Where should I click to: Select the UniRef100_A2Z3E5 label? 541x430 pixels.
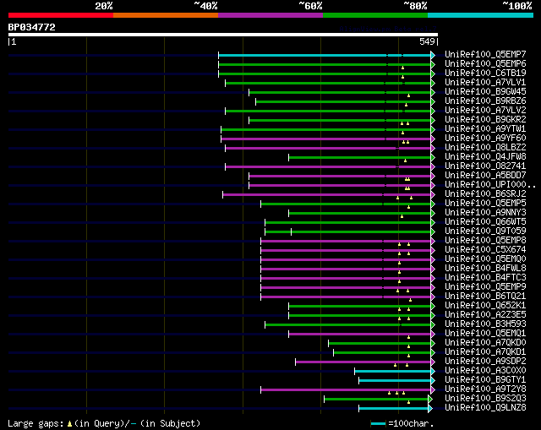click(485, 315)
